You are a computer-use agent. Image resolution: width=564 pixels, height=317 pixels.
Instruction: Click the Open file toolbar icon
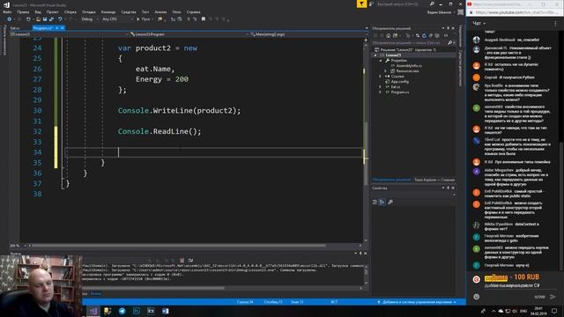(x=38, y=19)
